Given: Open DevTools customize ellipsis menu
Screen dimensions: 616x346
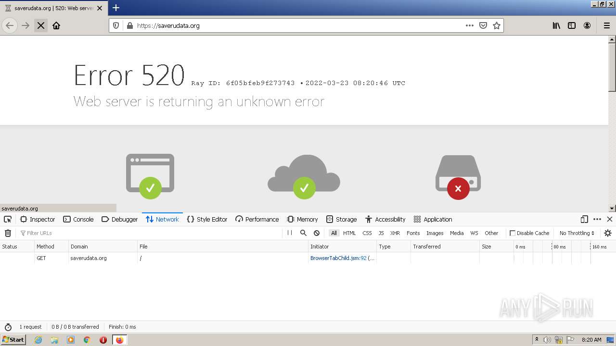Looking at the screenshot, I should click(x=597, y=219).
